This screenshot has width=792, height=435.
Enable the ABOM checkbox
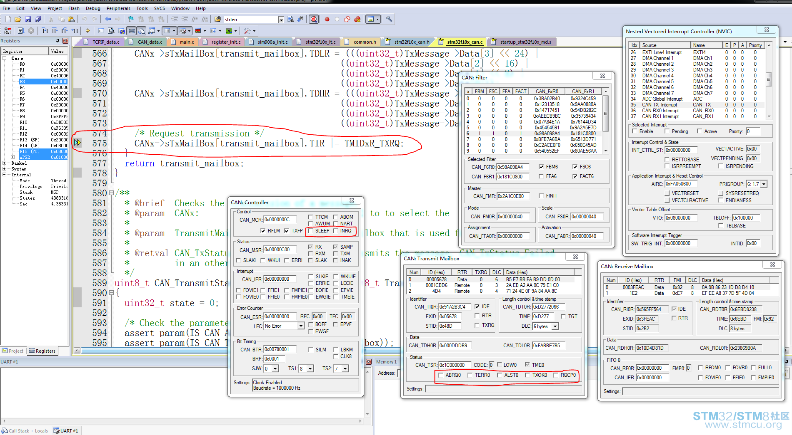coord(335,217)
